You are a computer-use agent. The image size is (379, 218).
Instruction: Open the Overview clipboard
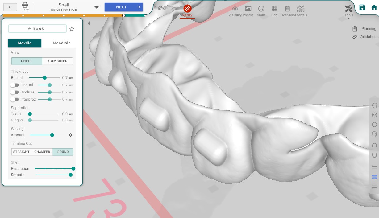pyautogui.click(x=287, y=9)
